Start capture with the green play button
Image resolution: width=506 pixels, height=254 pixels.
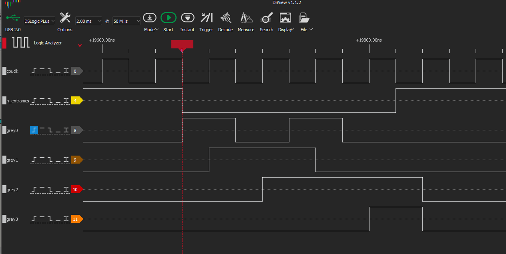169,18
